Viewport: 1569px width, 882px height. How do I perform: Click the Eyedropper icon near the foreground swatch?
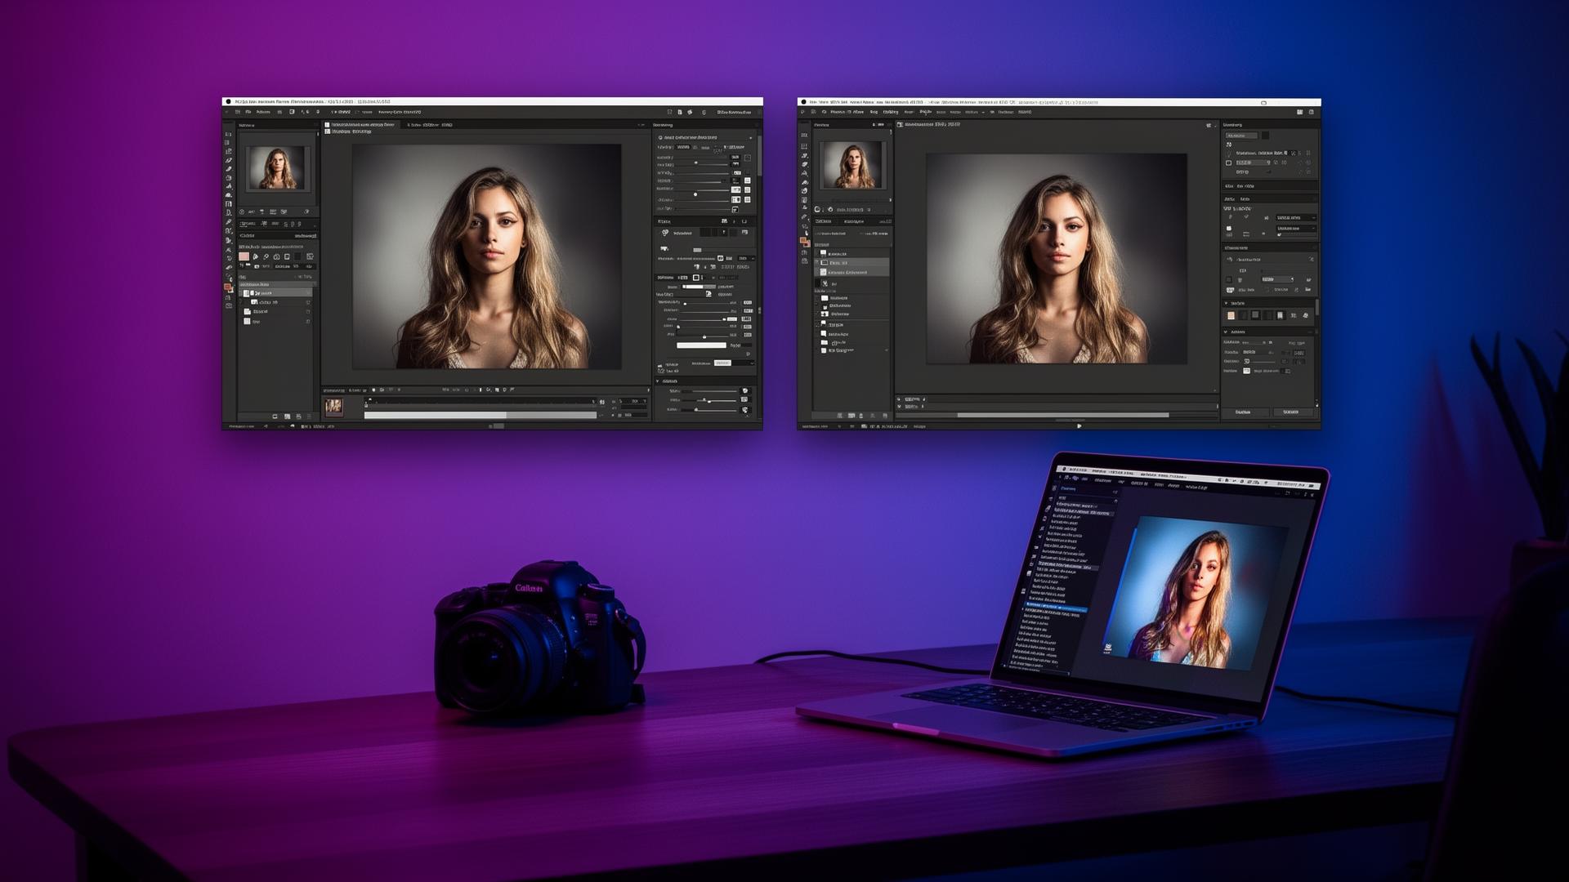point(256,256)
